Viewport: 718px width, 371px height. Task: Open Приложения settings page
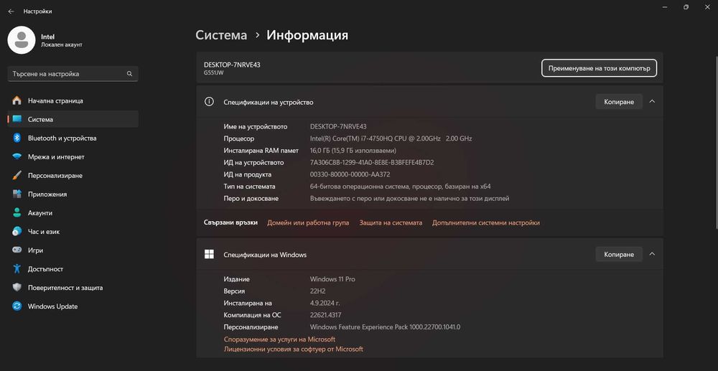click(x=73, y=194)
